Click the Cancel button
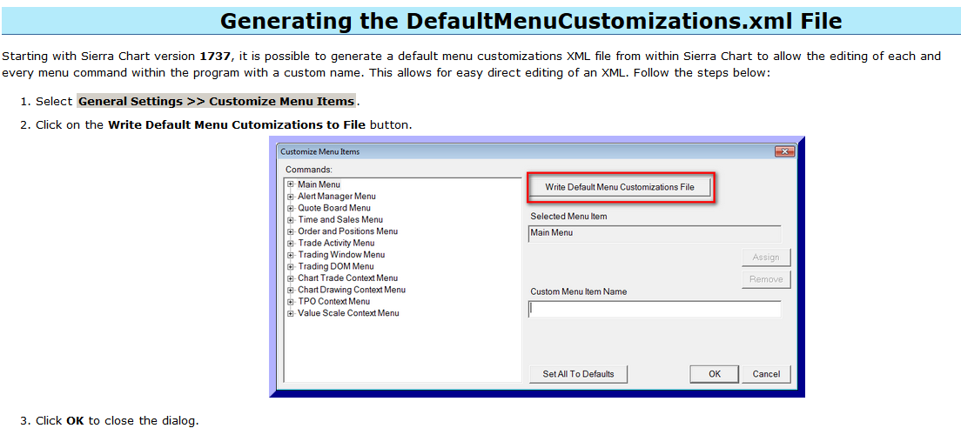 (x=766, y=374)
